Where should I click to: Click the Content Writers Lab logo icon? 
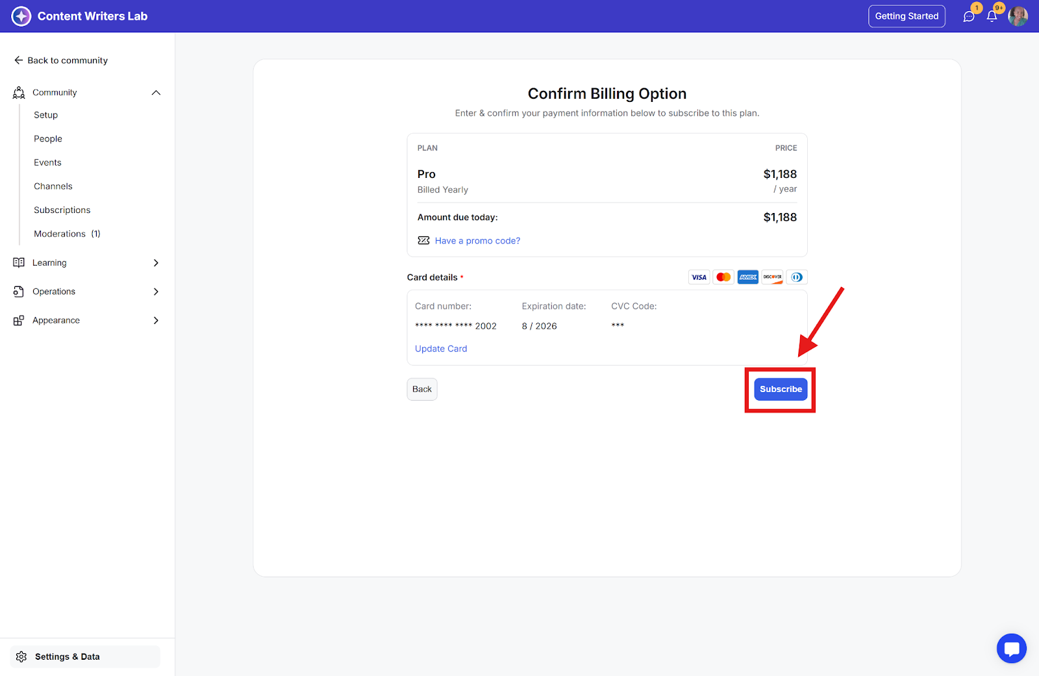click(x=21, y=16)
